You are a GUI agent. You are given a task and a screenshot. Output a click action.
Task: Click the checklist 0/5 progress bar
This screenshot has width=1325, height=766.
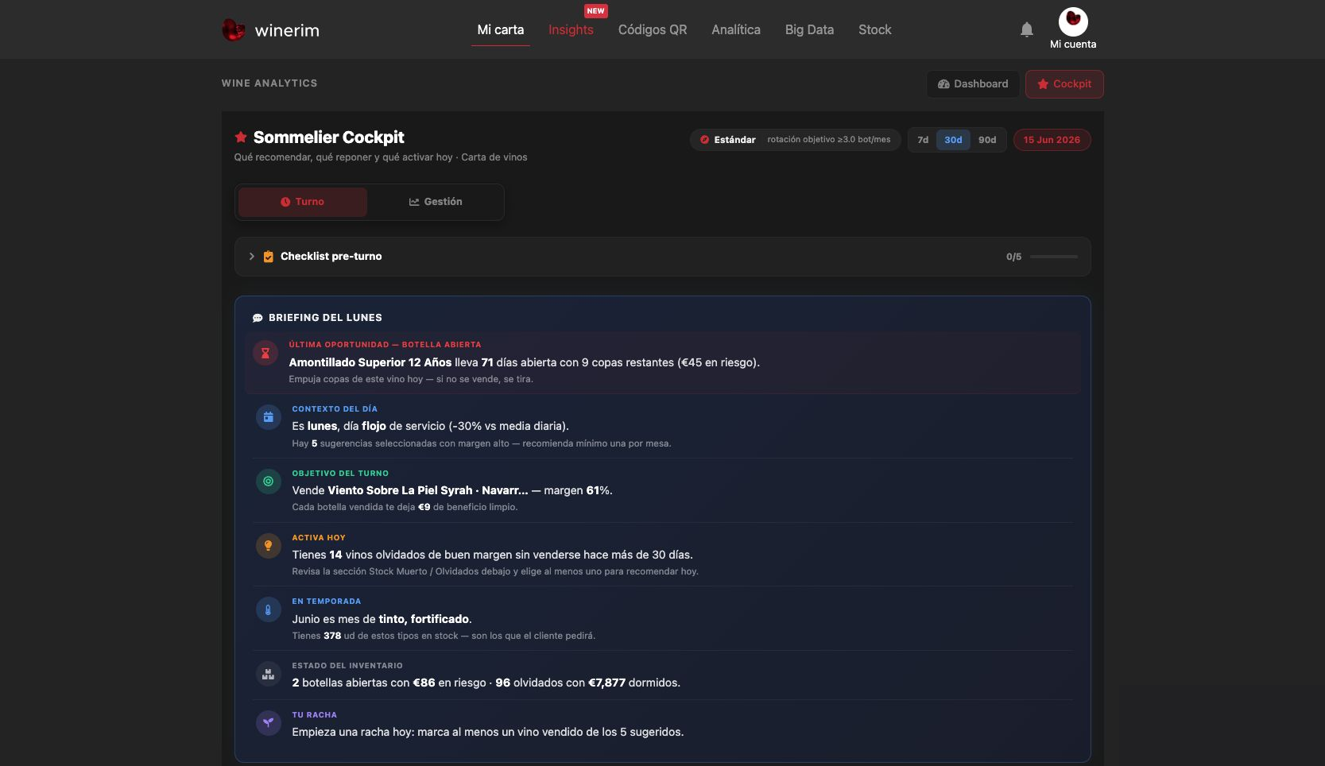(1054, 257)
